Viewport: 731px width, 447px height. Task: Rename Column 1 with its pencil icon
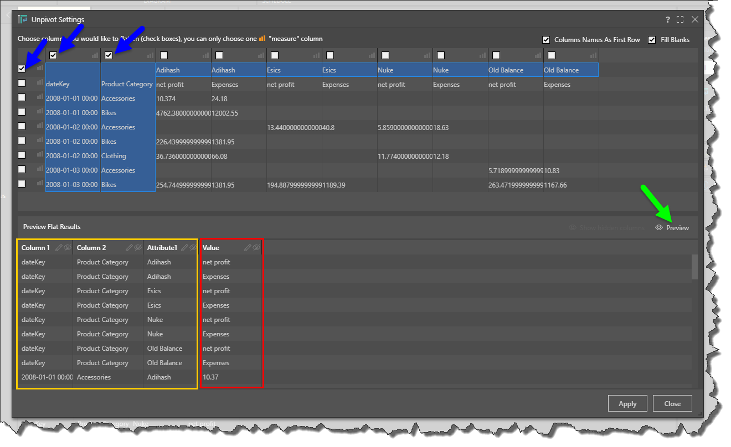[x=59, y=248]
